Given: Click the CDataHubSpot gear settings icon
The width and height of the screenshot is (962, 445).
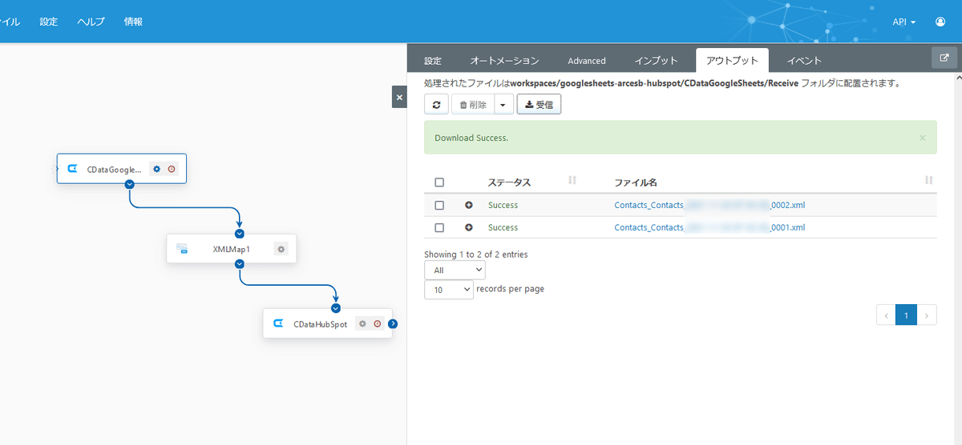Looking at the screenshot, I should [362, 324].
